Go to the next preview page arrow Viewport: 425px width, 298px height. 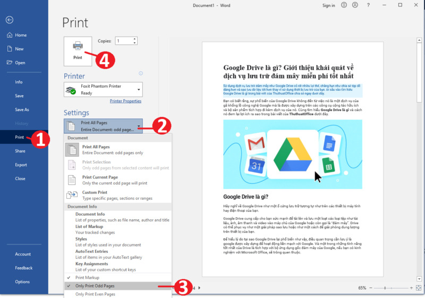click(x=199, y=288)
